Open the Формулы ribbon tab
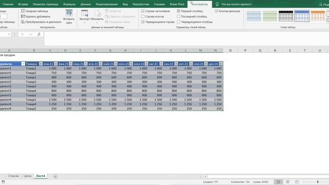Viewport: 329px width, 185px height. click(x=69, y=4)
